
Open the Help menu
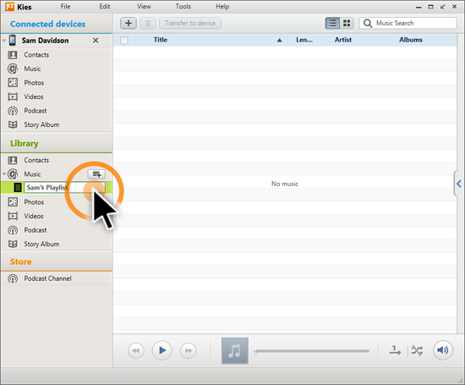point(222,7)
